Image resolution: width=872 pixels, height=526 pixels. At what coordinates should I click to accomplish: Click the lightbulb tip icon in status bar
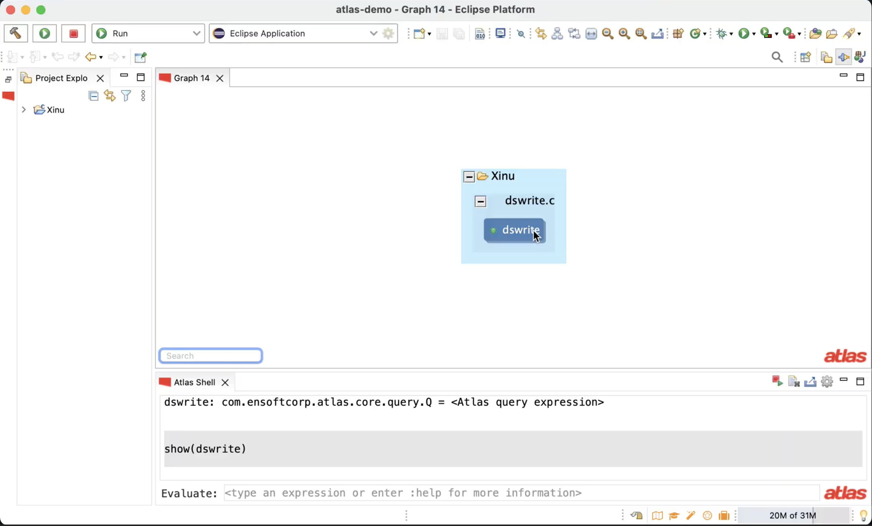(x=863, y=515)
